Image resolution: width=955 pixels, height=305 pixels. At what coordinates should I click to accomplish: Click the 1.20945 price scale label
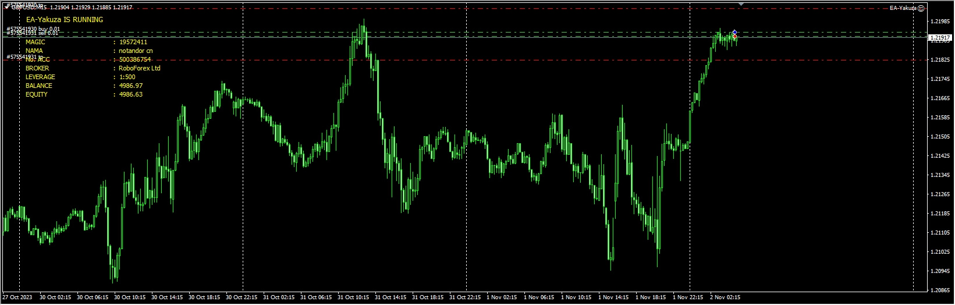pos(940,271)
